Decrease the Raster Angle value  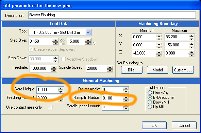pyautogui.click(x=126, y=92)
